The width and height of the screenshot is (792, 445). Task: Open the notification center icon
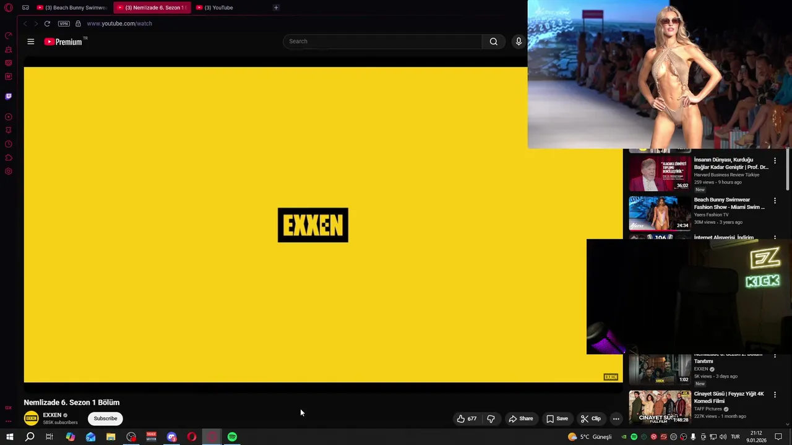click(778, 437)
